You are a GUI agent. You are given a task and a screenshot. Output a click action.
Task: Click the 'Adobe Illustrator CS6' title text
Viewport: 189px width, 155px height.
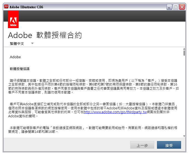(x=26, y=7)
